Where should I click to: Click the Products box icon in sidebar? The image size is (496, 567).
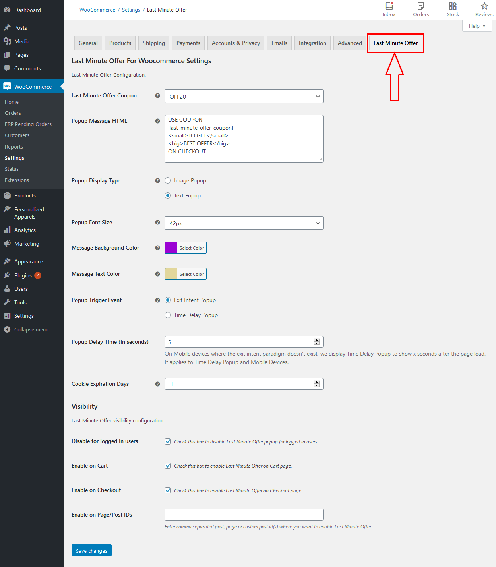click(7, 195)
